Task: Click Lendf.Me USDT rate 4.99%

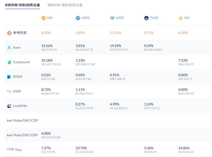Action: 114,104
